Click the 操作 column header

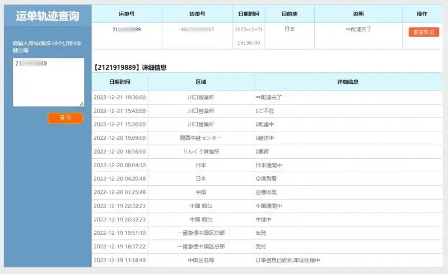pyautogui.click(x=422, y=14)
